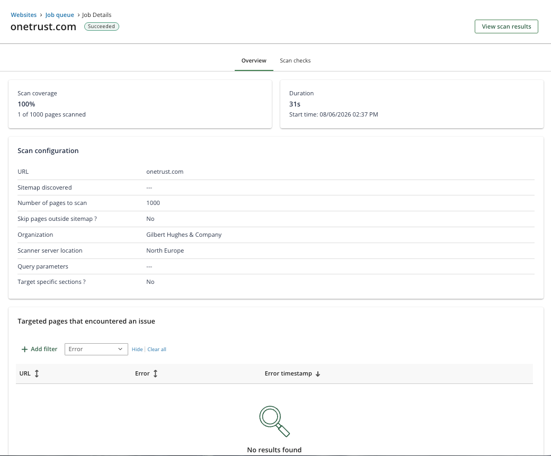Click the magnifying glass no-results icon
This screenshot has width=551, height=456.
tap(274, 421)
